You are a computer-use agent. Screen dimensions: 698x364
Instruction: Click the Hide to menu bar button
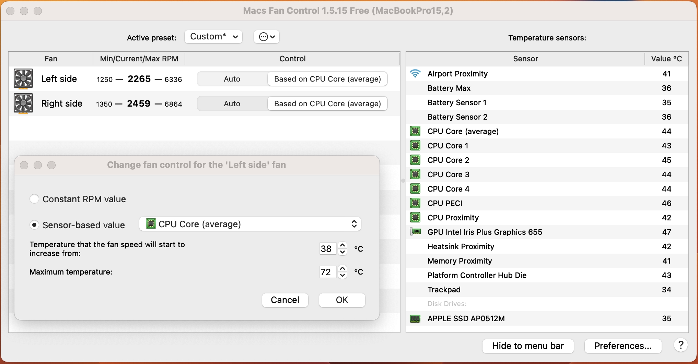[x=528, y=346]
